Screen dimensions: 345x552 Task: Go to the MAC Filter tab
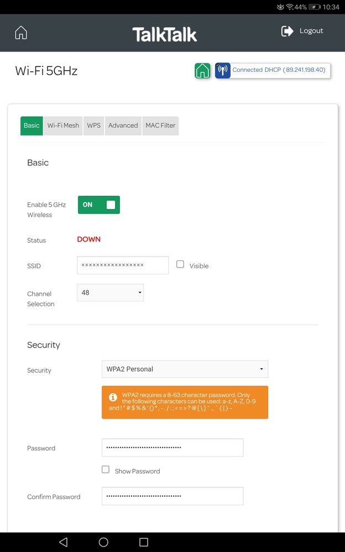[160, 126]
